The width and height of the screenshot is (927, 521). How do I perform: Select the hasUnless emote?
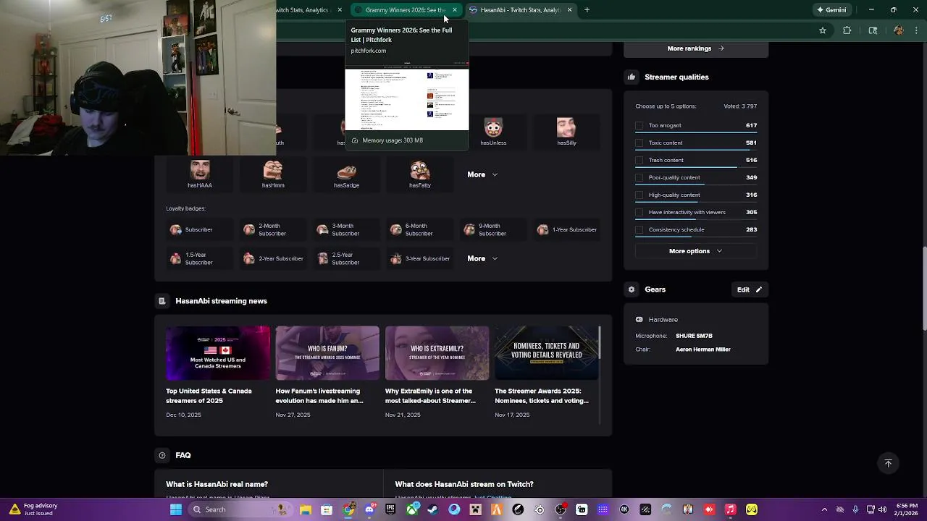(493, 132)
